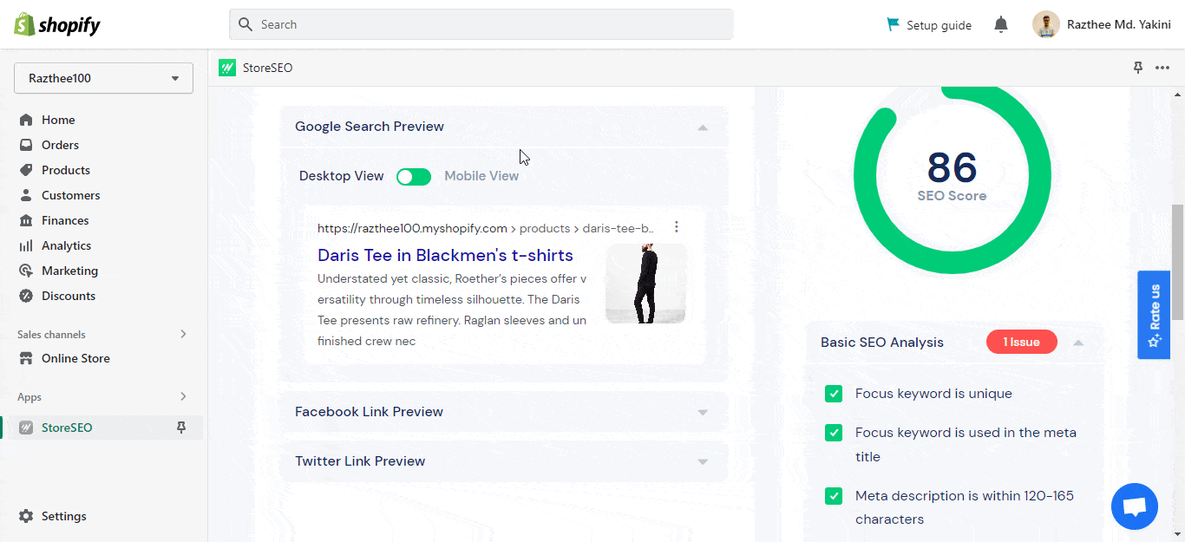
Task: Click the Focus keyword is unique checkbox
Action: pyautogui.click(x=834, y=394)
